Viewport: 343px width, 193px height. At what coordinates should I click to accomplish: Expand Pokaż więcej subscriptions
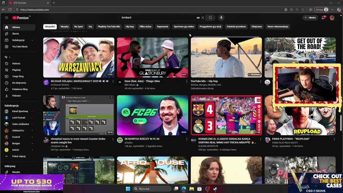pyautogui.click(x=19, y=156)
